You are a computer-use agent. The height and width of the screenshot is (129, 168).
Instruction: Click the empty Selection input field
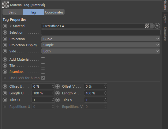coord(101,32)
